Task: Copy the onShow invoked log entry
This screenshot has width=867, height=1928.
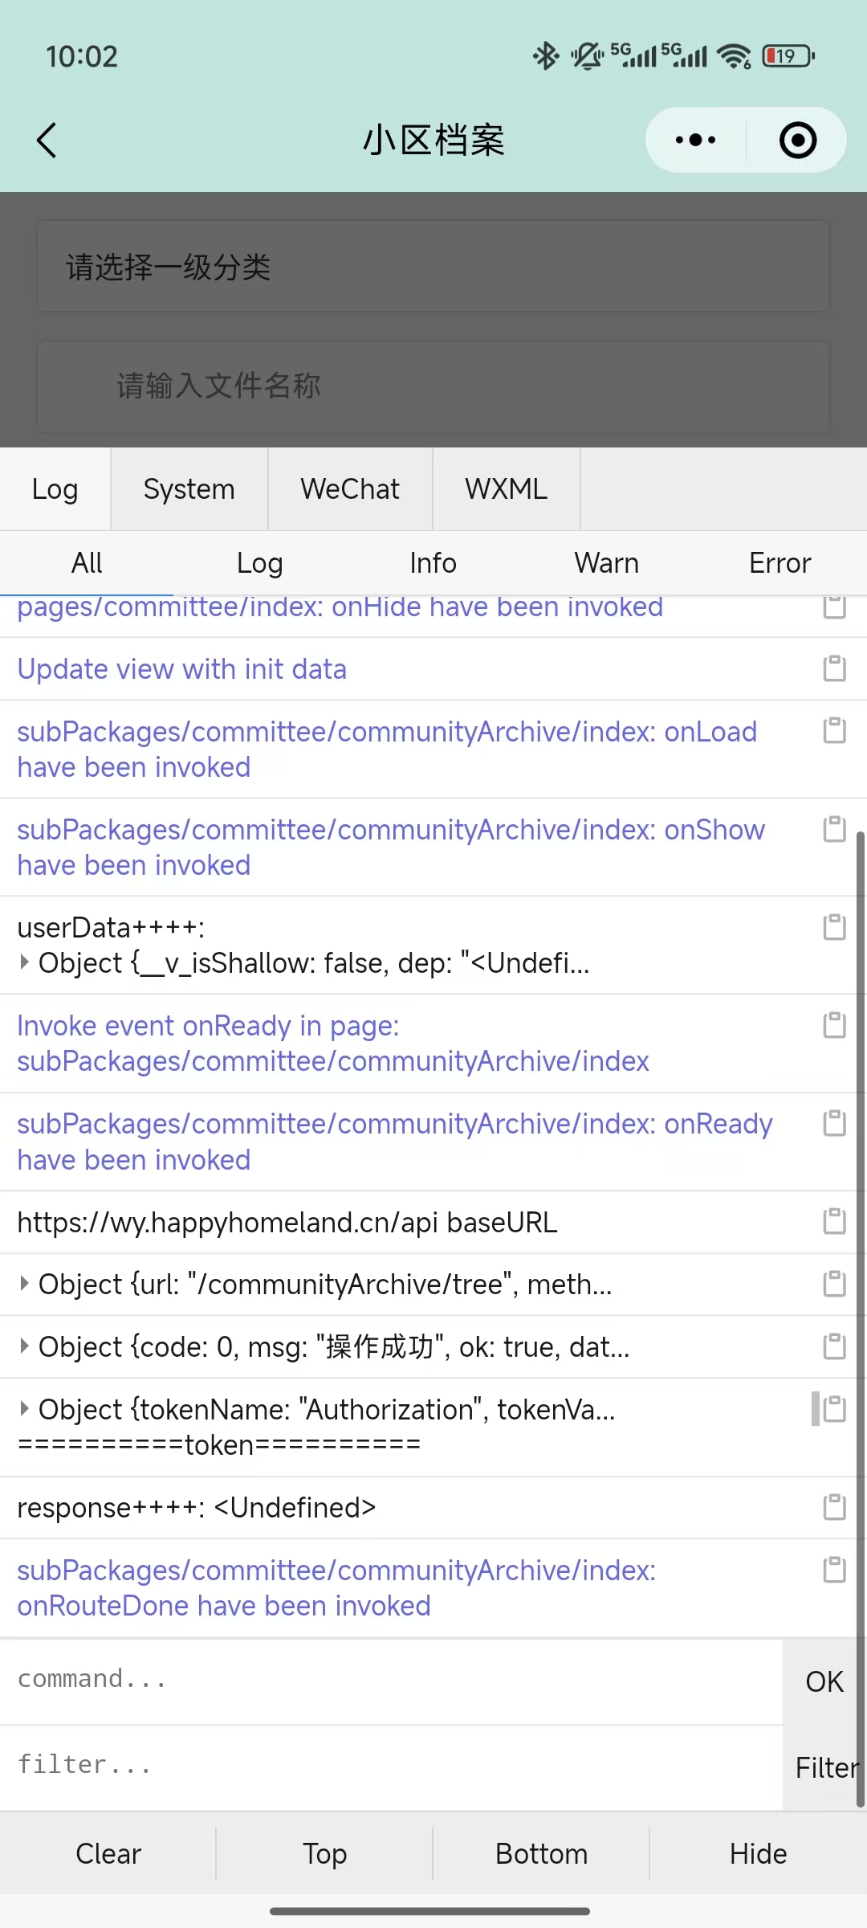Action: click(x=833, y=829)
